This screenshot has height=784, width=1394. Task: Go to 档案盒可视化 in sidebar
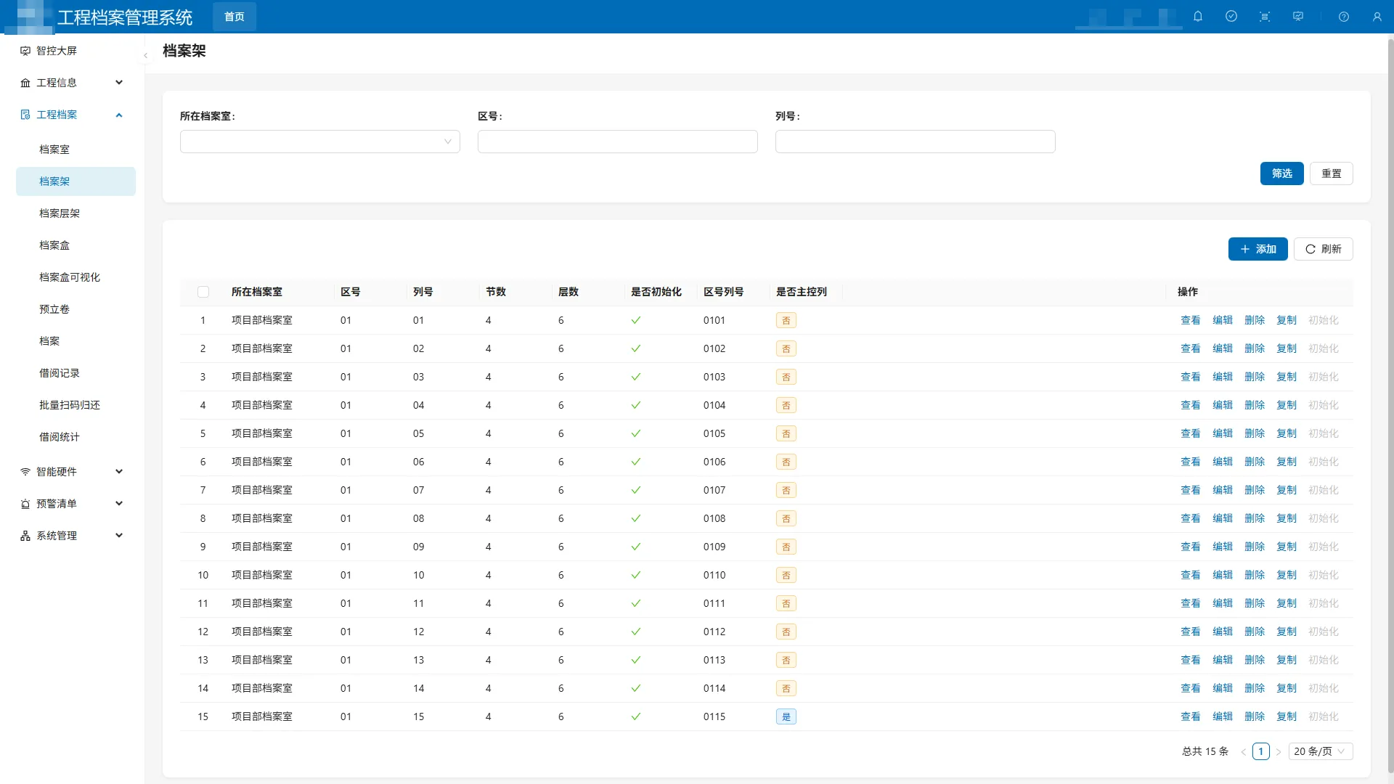[x=70, y=277]
